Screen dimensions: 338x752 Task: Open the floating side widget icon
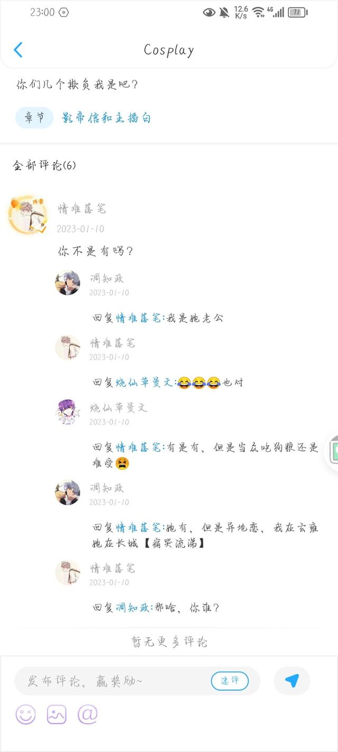333,451
